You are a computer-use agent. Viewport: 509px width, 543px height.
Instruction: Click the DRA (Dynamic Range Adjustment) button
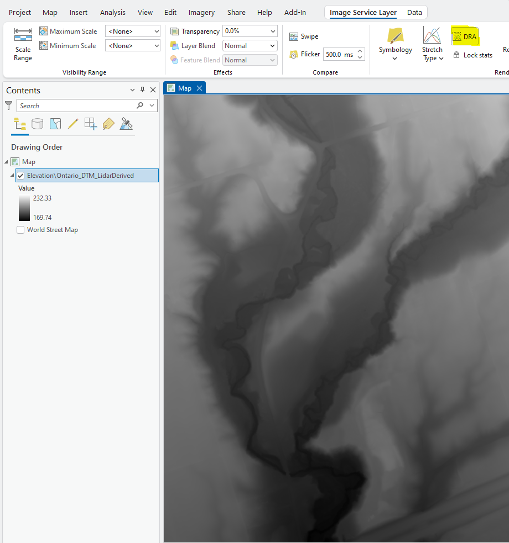click(465, 36)
